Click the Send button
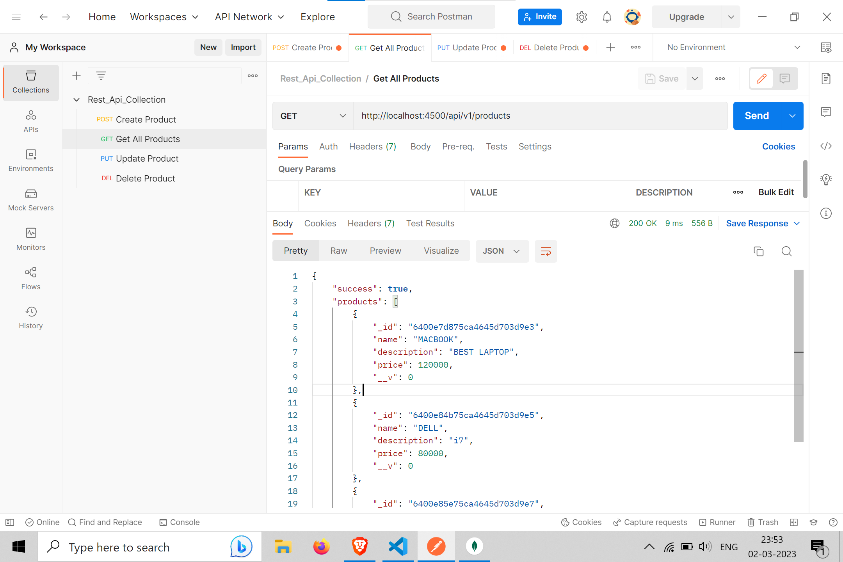Screen dimensions: 843x562 pos(756,116)
